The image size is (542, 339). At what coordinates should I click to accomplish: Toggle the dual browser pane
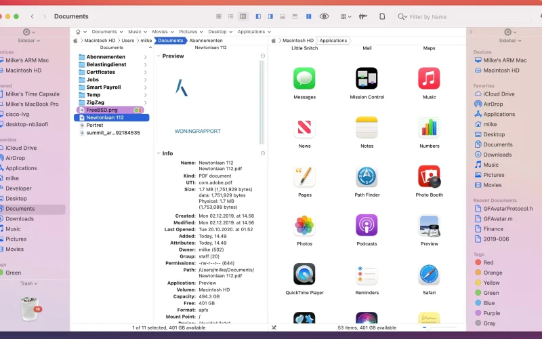pyautogui.click(x=308, y=16)
